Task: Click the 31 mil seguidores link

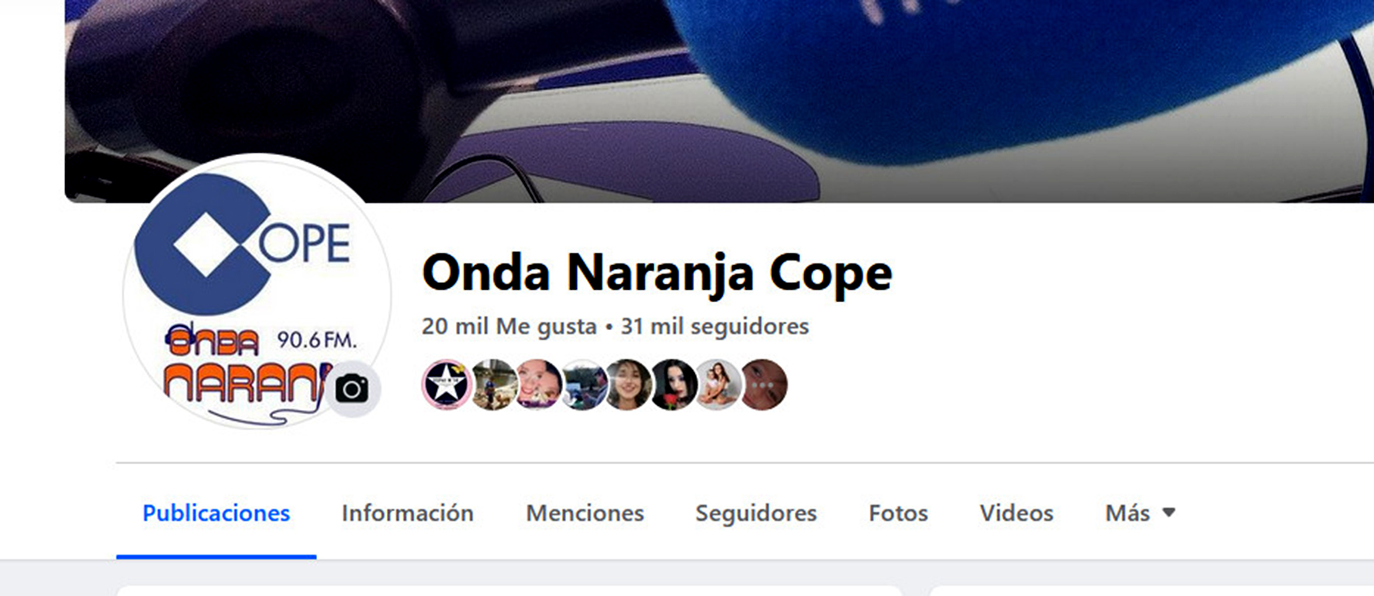Action: click(x=715, y=326)
